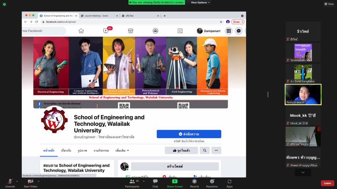Click the browser address bar

pyautogui.click(x=132, y=22)
